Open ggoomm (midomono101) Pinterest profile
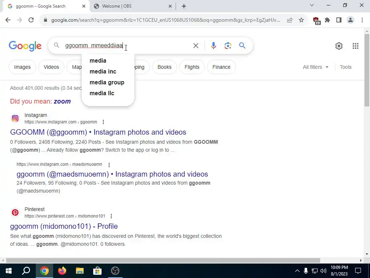 (64, 226)
